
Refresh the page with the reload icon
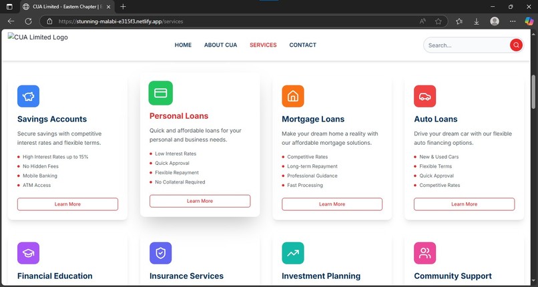pyautogui.click(x=29, y=21)
